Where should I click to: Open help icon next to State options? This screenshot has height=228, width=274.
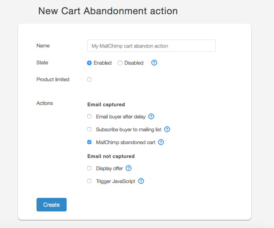154,63
